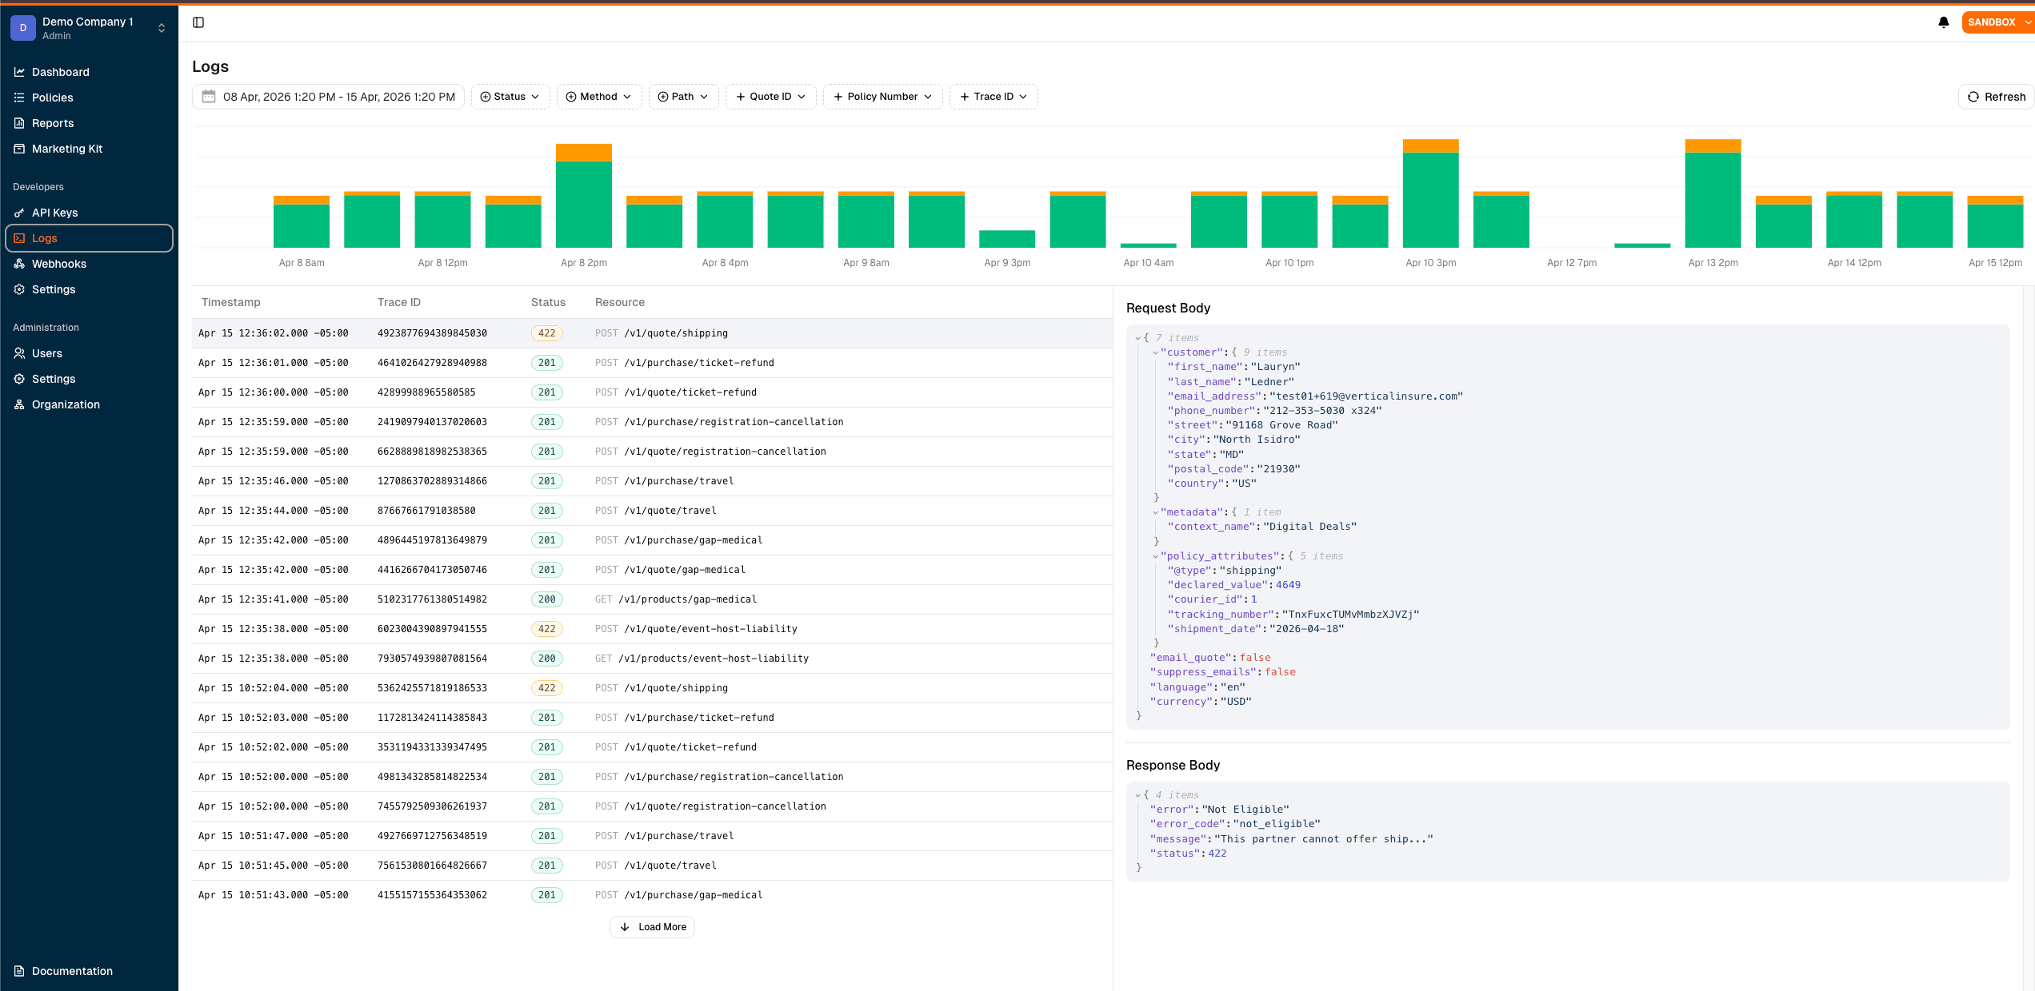
Task: Open the Status filter dropdown
Action: [x=510, y=96]
